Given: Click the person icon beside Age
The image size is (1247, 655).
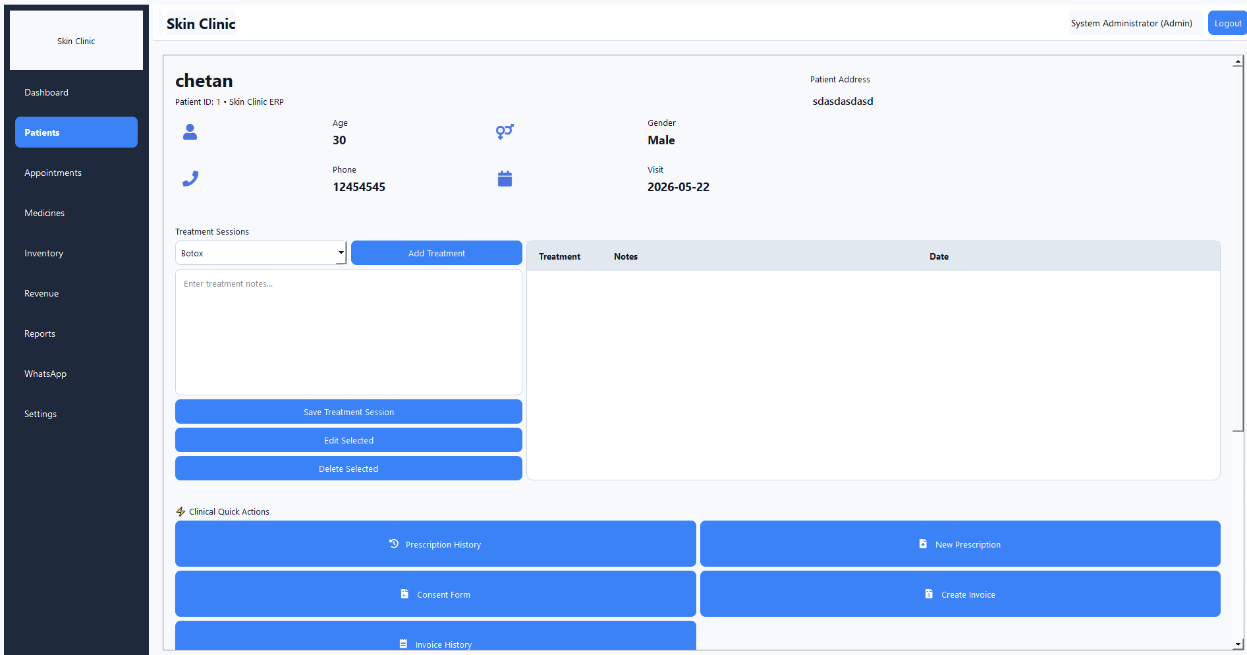Looking at the screenshot, I should pyautogui.click(x=190, y=132).
